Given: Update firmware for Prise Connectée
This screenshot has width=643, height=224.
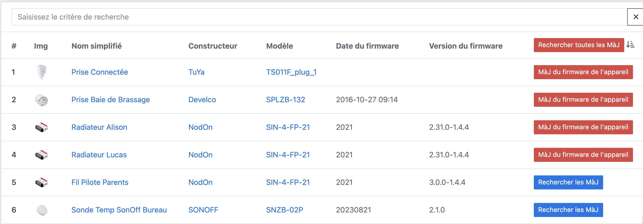Looking at the screenshot, I should tap(583, 72).
